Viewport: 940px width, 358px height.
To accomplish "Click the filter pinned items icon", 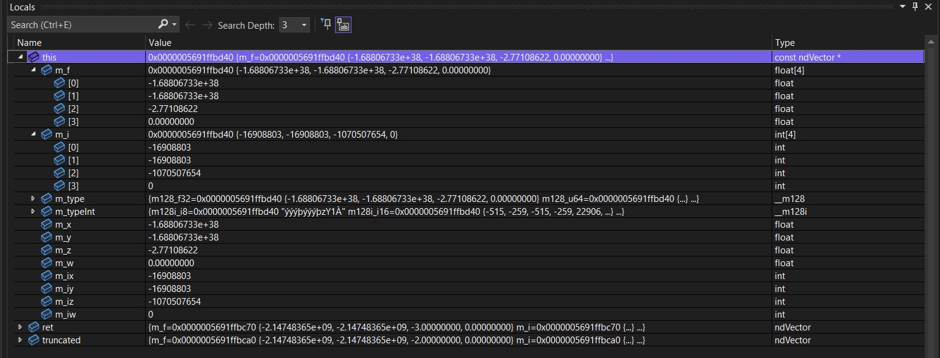I will (x=326, y=24).
